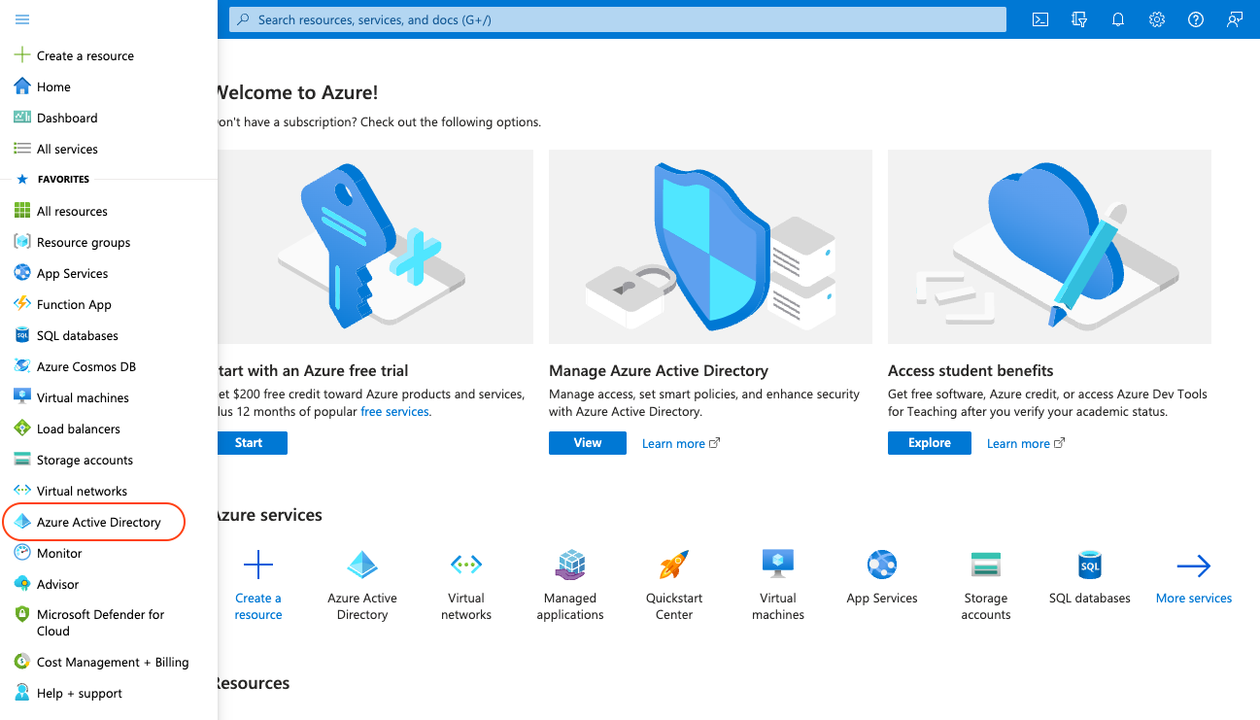Click the Advisor icon
The width and height of the screenshot is (1260, 720).
coord(22,584)
